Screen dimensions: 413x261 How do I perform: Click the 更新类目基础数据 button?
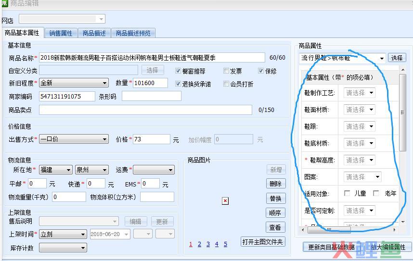point(331,248)
